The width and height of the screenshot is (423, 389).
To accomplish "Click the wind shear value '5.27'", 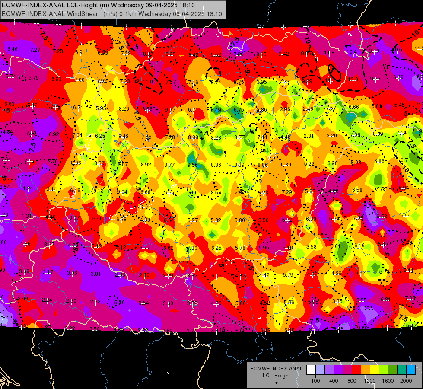I will (193, 220).
